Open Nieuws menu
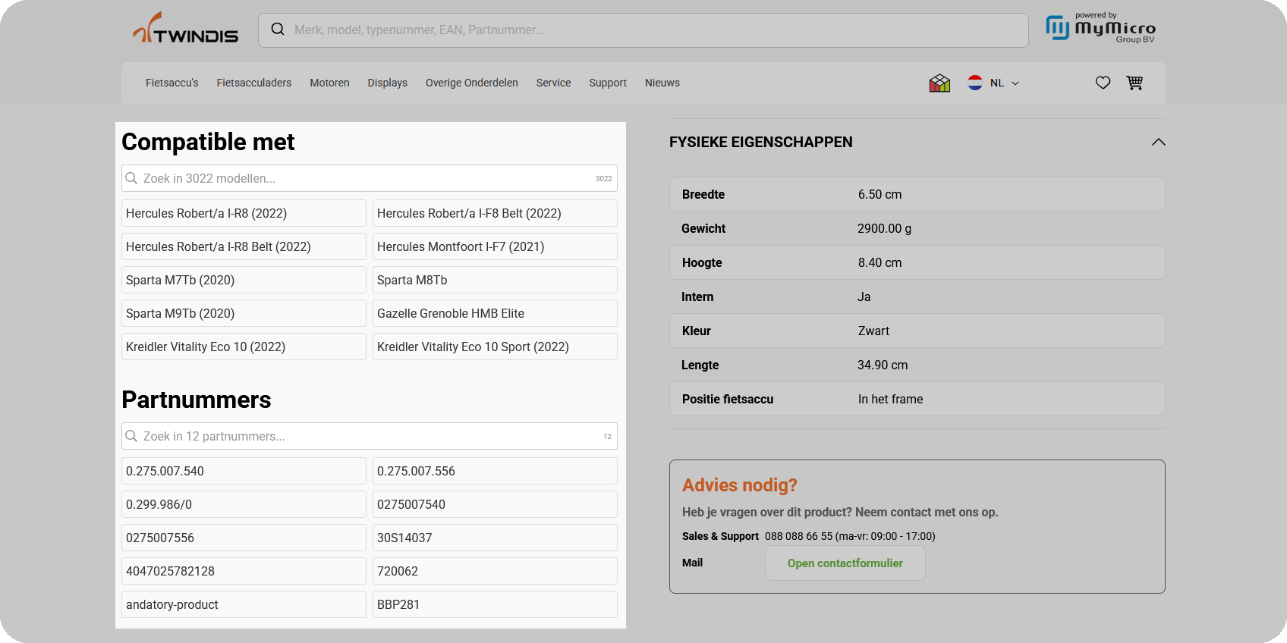This screenshot has height=643, width=1287. [x=662, y=83]
